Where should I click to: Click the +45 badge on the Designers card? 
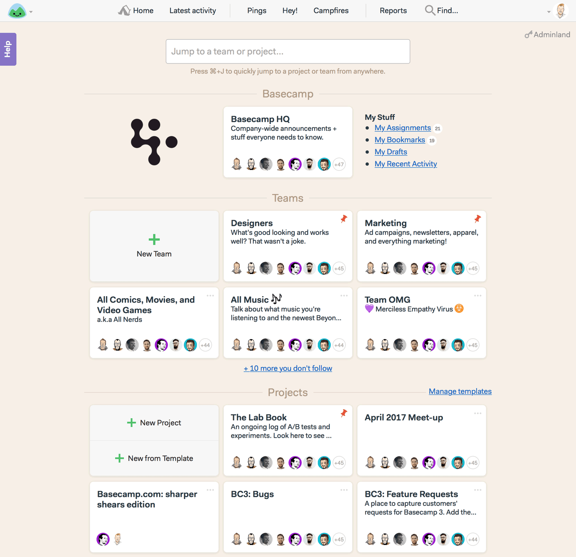(x=339, y=269)
